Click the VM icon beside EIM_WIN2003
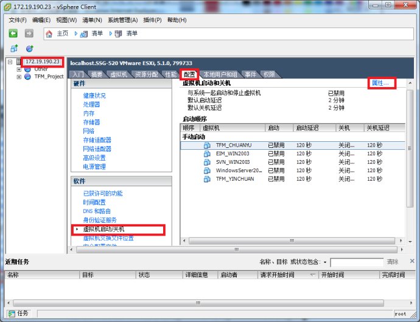 click(x=207, y=154)
